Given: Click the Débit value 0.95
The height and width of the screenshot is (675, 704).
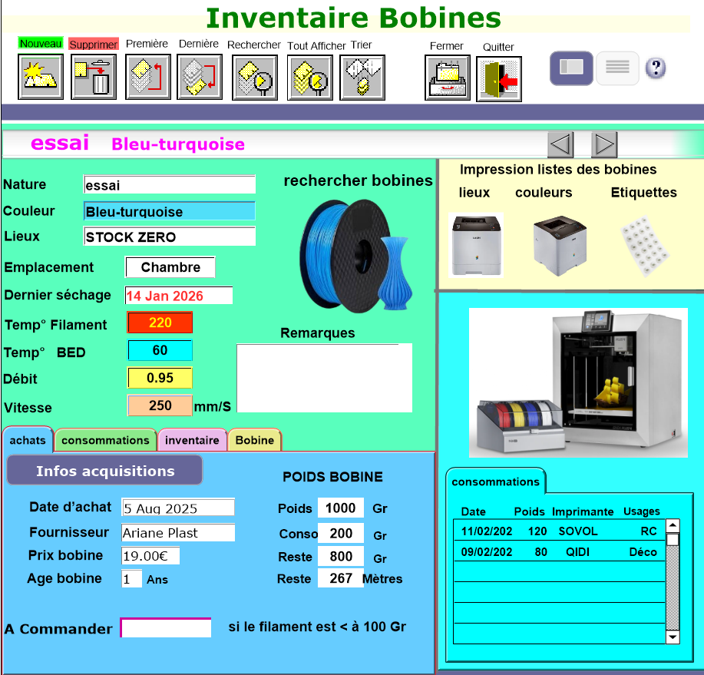Looking at the screenshot, I should coord(160,378).
